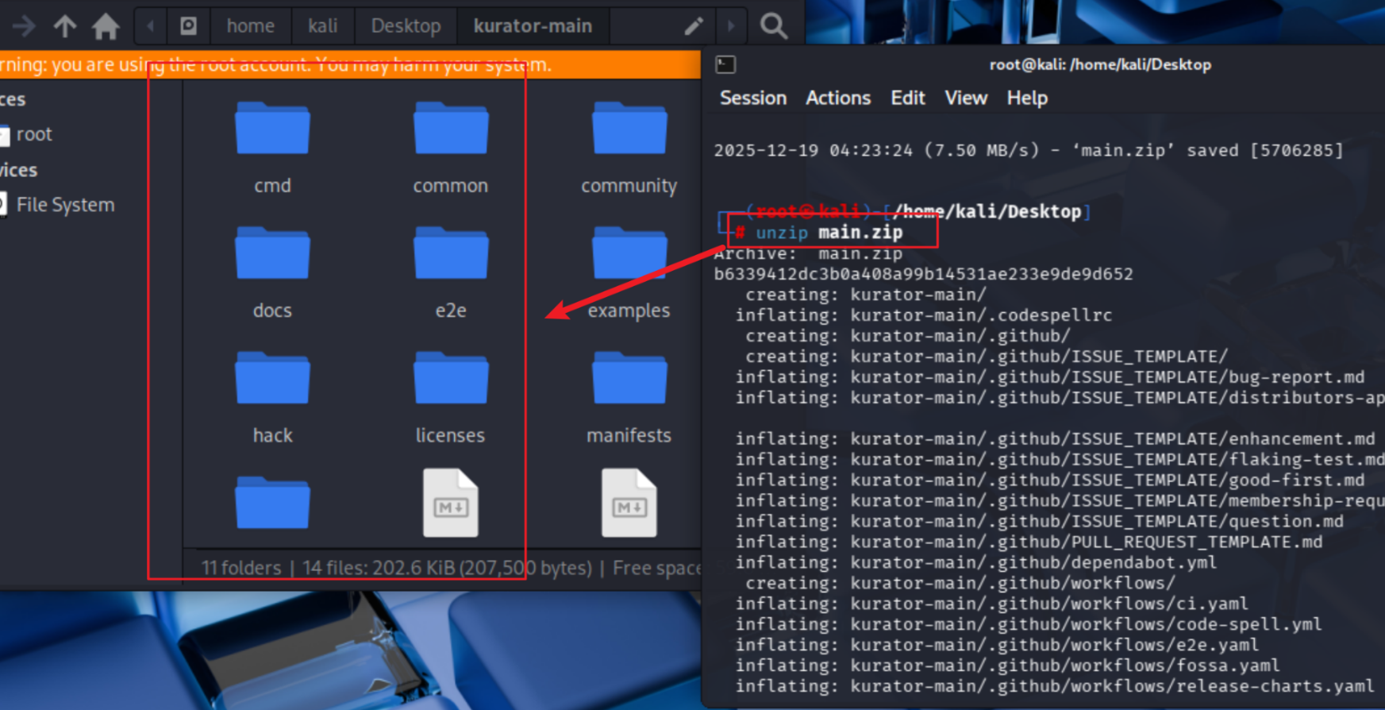1385x710 pixels.
Task: Go up to parent directory
Action: tap(64, 26)
